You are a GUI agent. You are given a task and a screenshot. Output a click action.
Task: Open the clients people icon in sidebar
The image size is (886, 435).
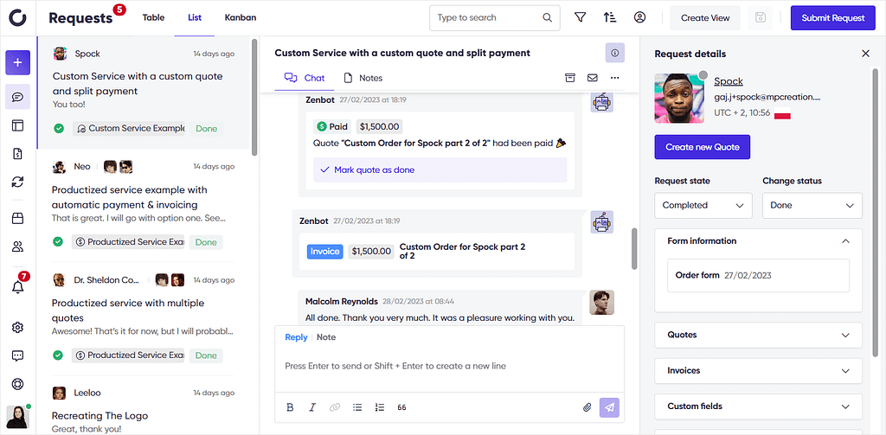(17, 246)
